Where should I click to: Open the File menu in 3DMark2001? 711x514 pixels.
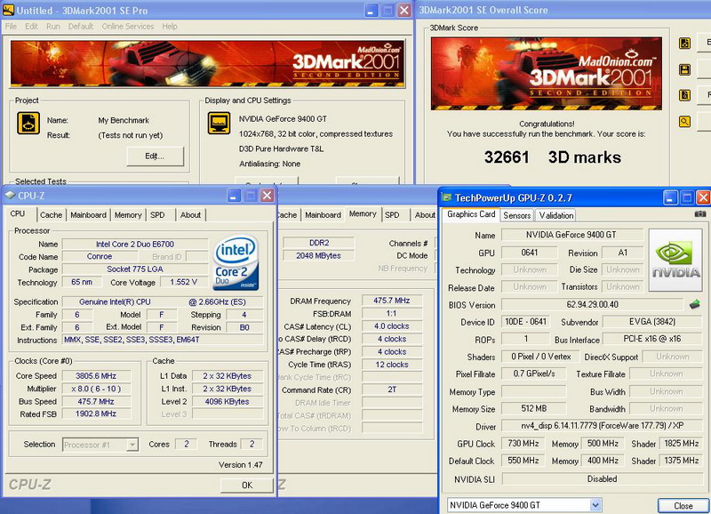point(11,27)
